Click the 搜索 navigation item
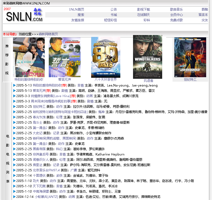The width and height of the screenshot is (212, 200). [81, 15]
